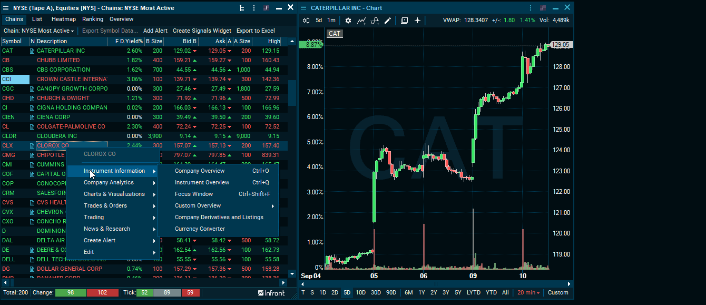Click the add indicator wave icon
Screen dimensions: 706x305
pyautogui.click(x=375, y=21)
